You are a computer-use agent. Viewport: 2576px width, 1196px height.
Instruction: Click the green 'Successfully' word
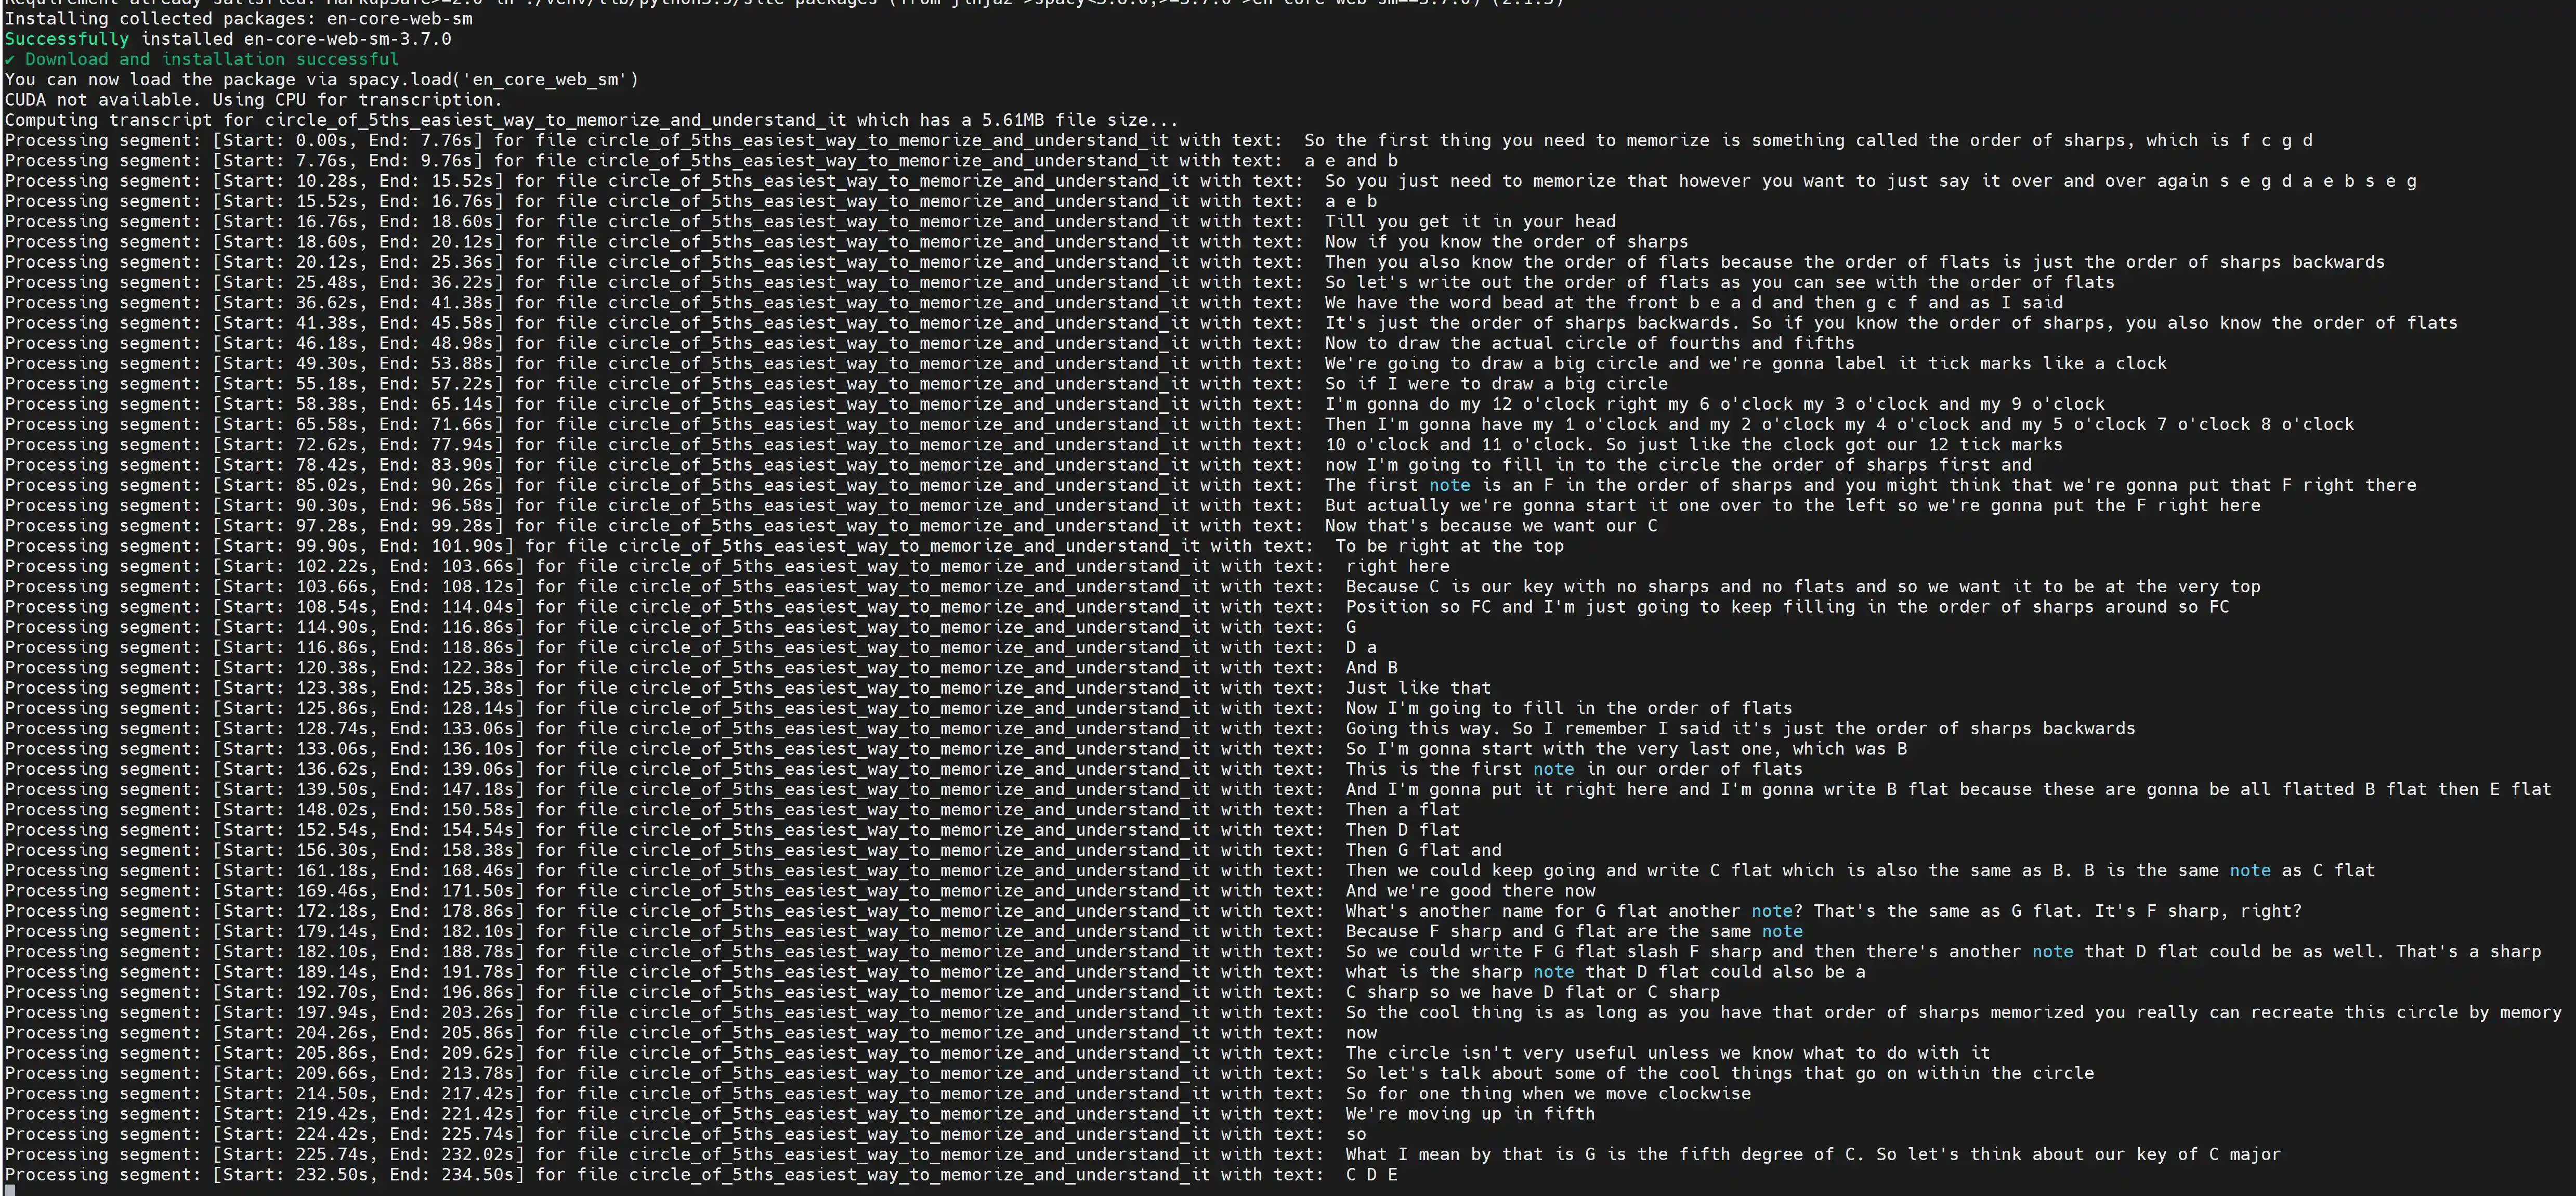[66, 39]
